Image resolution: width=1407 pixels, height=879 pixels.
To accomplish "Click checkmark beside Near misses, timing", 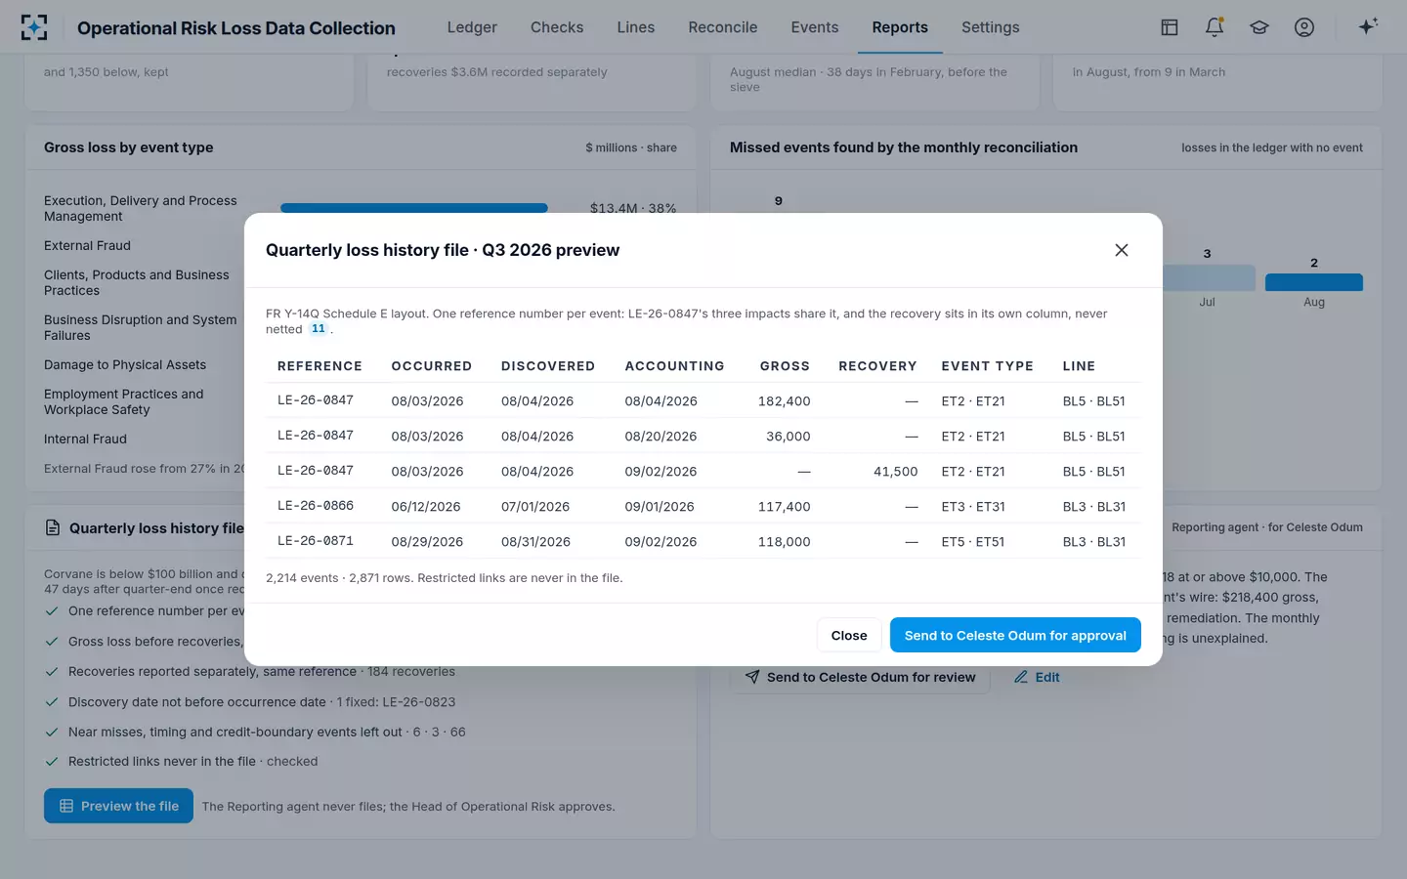I will click(52, 732).
